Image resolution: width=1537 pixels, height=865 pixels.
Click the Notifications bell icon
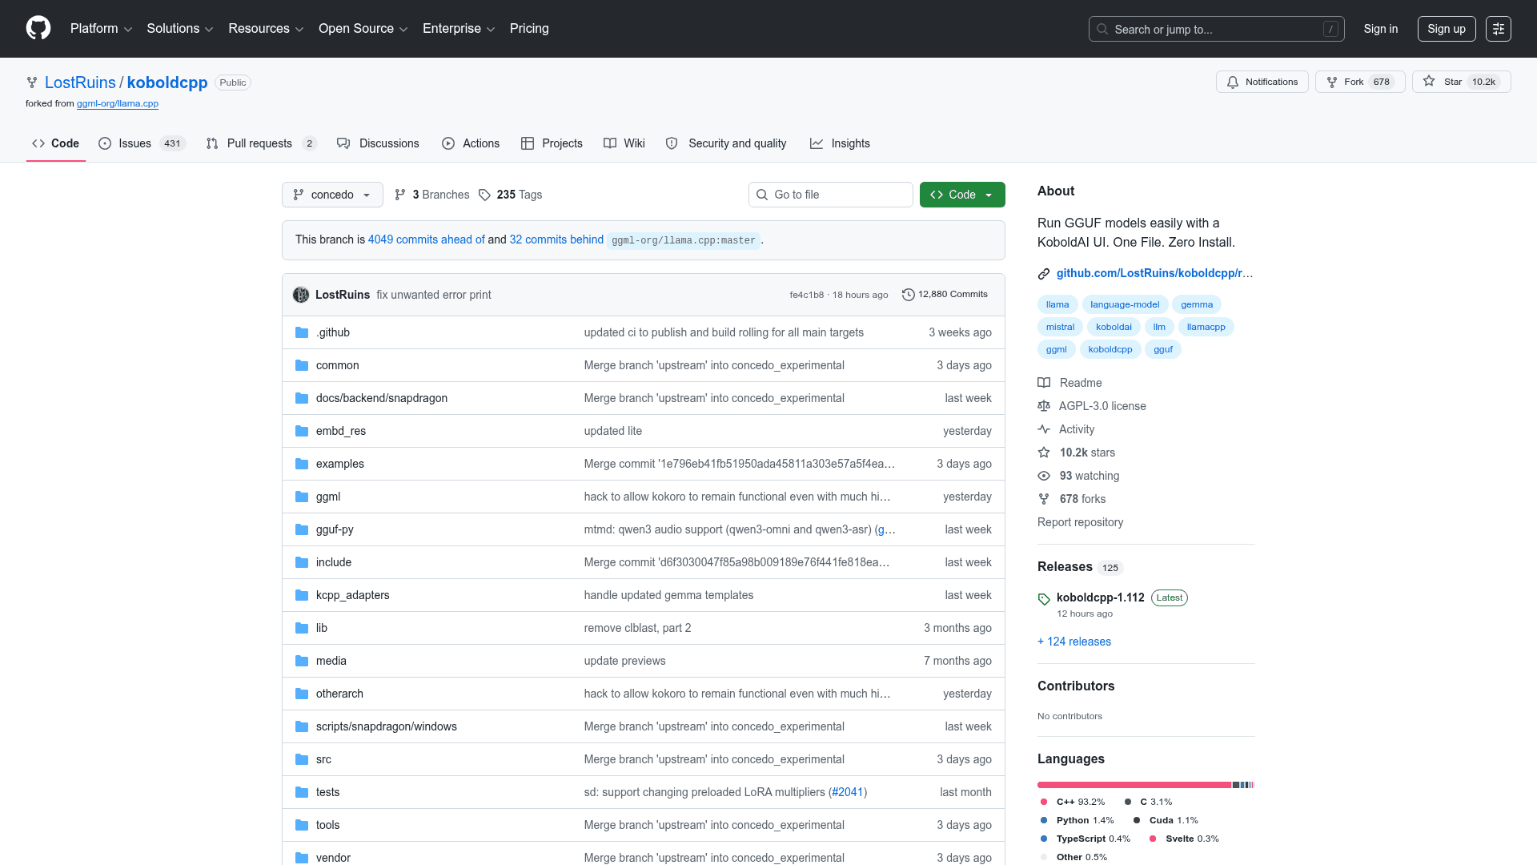(x=1233, y=82)
